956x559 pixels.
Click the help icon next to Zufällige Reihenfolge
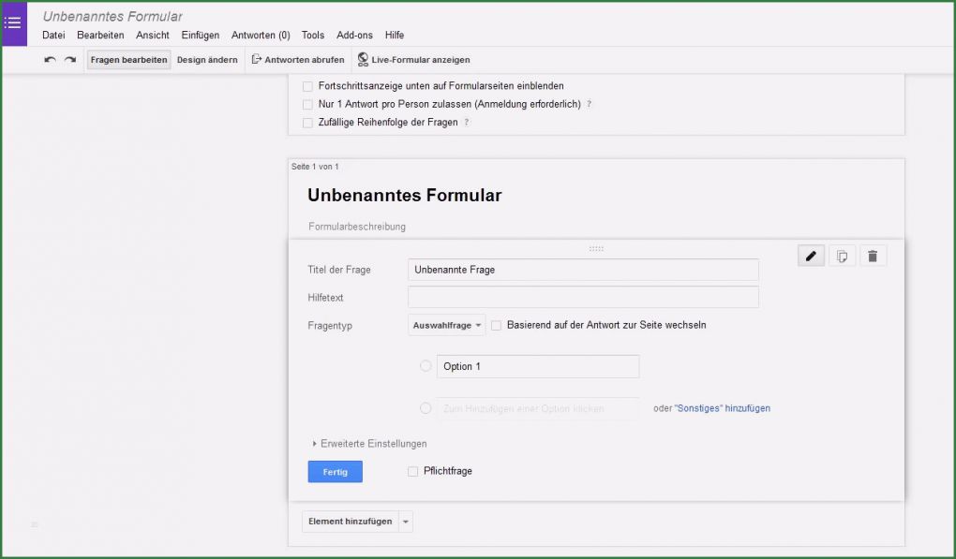[x=467, y=122]
